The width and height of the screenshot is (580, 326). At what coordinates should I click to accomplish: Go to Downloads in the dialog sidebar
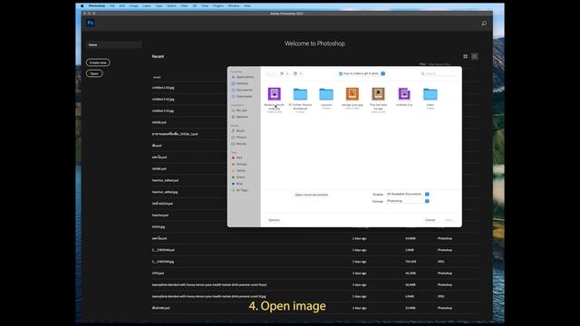point(242,97)
